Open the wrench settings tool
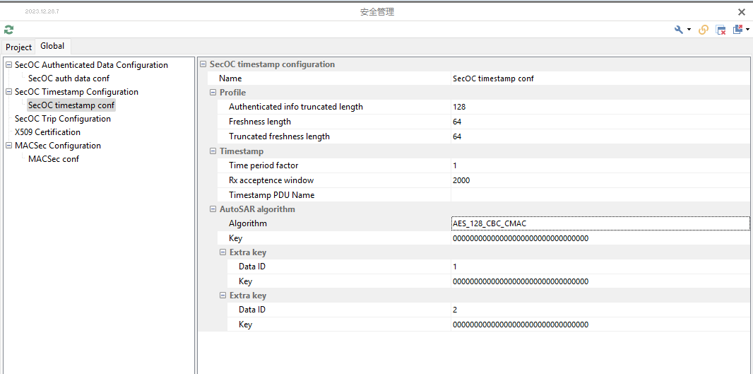 (x=679, y=29)
